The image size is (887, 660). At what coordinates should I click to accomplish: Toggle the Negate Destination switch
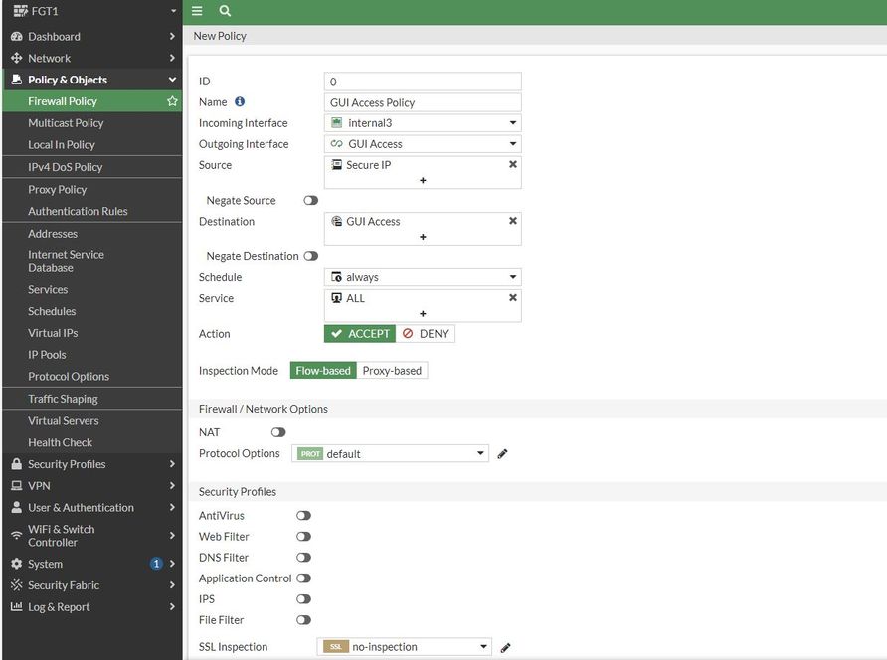click(x=310, y=256)
